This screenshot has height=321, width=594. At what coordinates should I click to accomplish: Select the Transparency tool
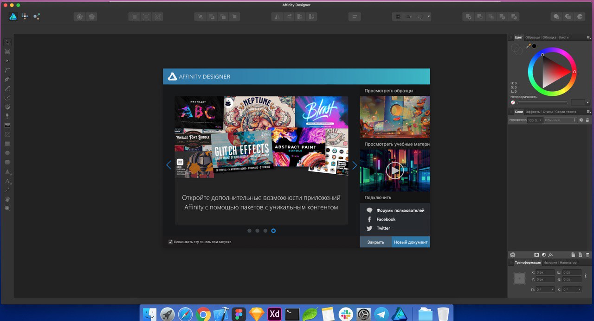7,116
